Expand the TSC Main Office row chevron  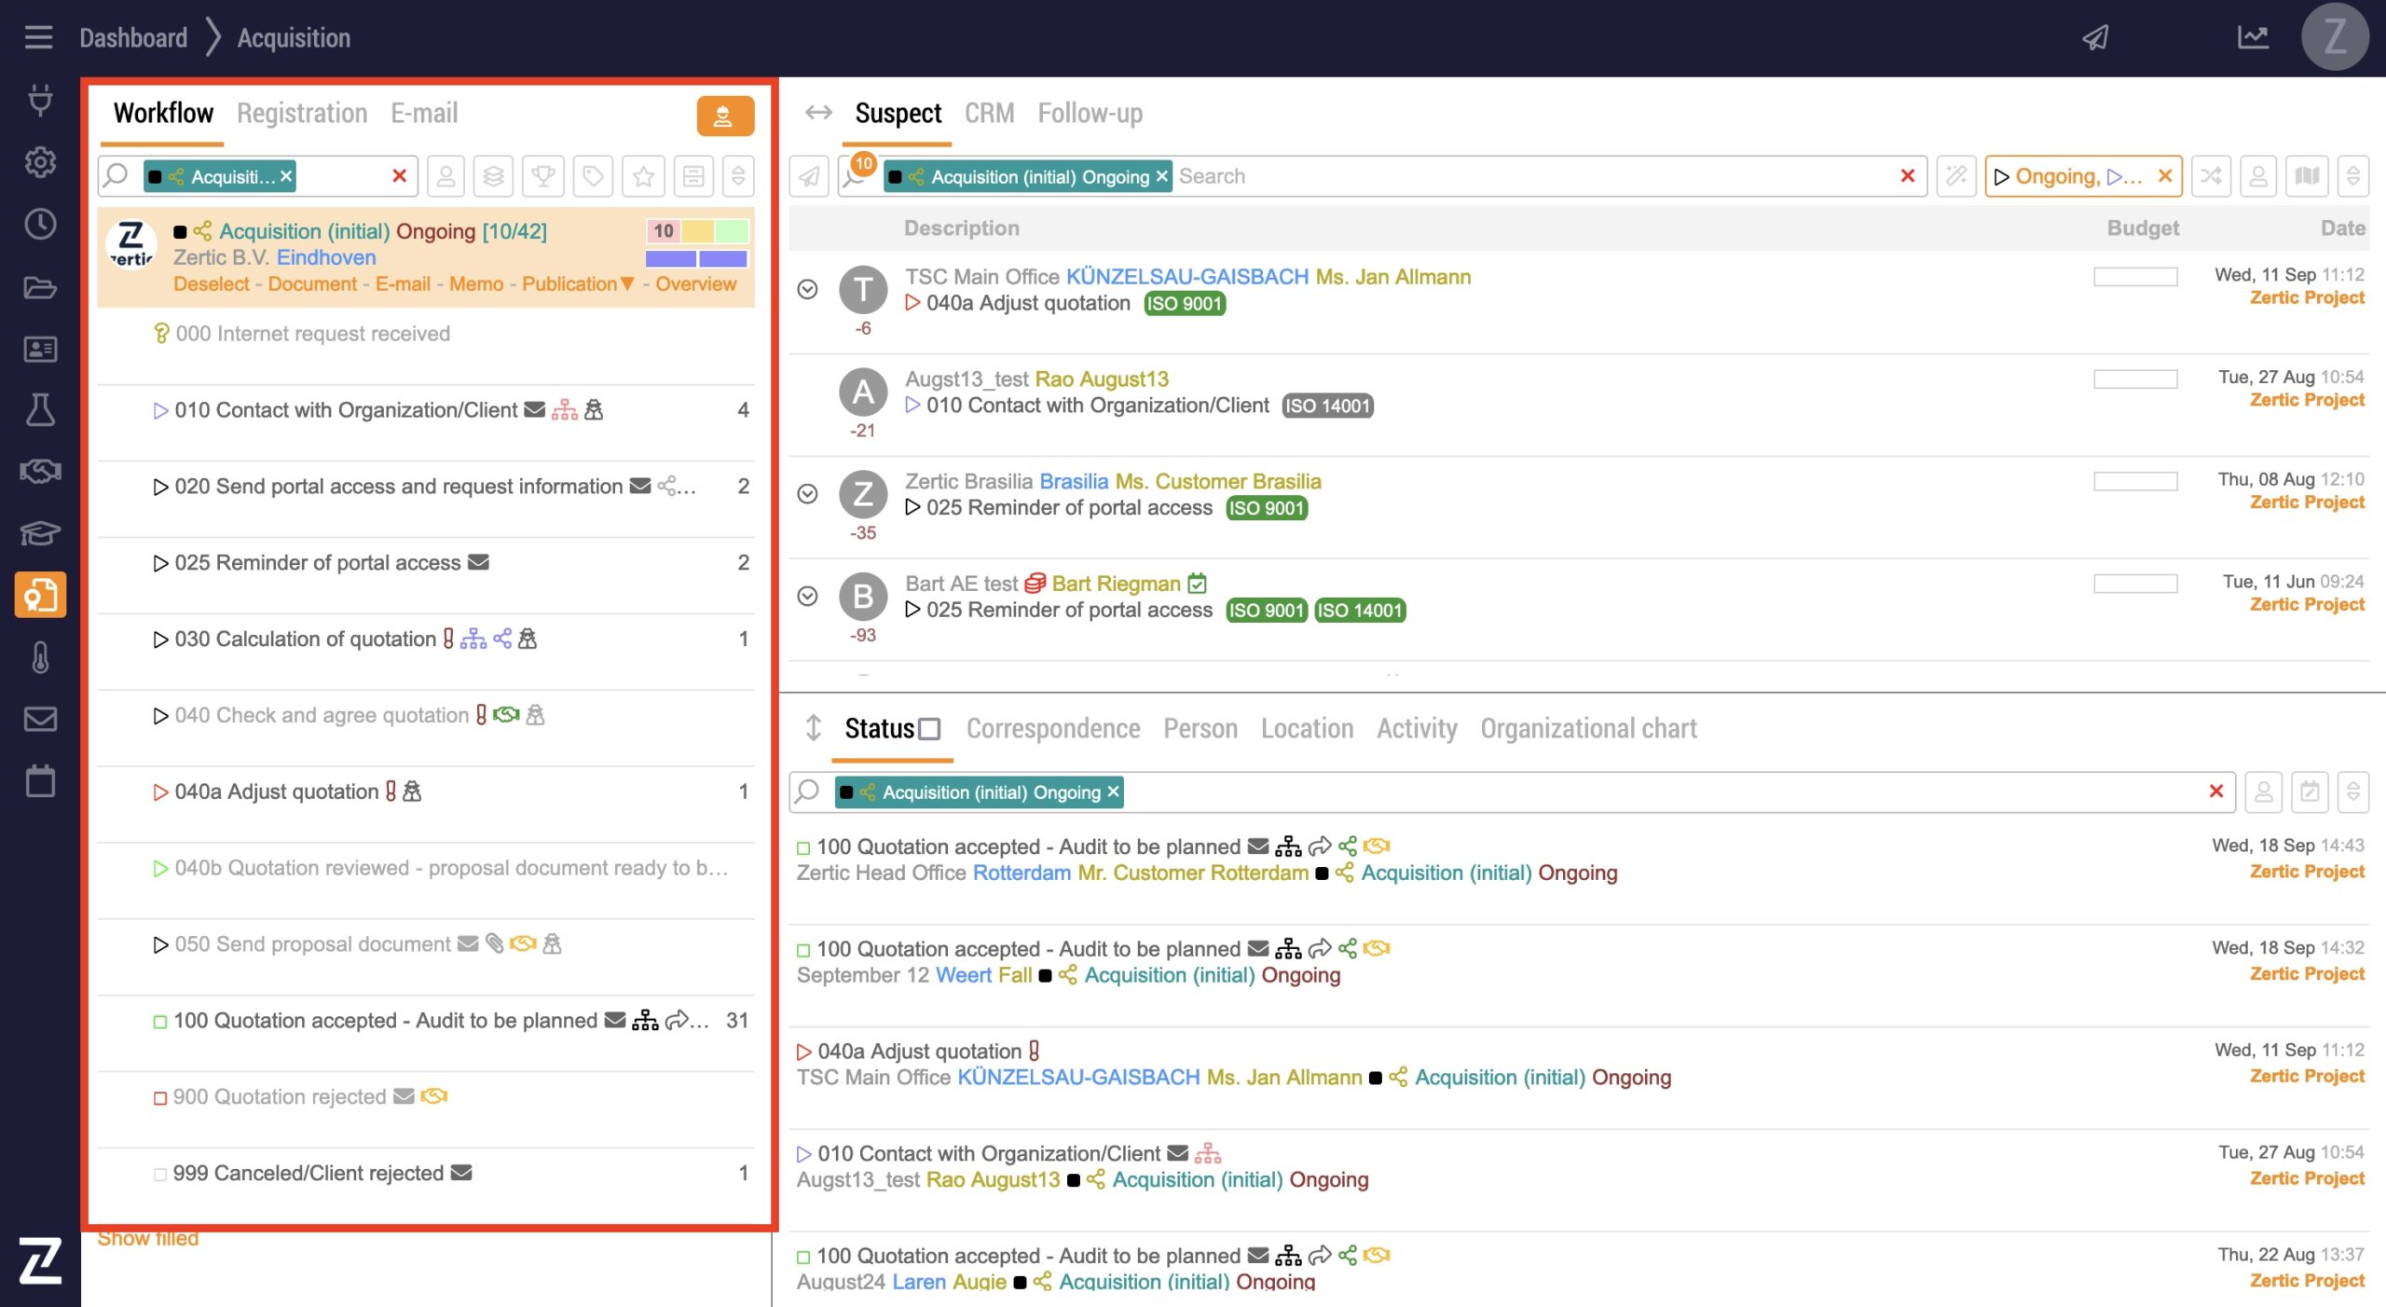click(x=807, y=289)
